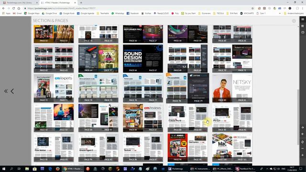
Task: Open Texture pages 96-97 thumbnail
Action: click(143, 148)
